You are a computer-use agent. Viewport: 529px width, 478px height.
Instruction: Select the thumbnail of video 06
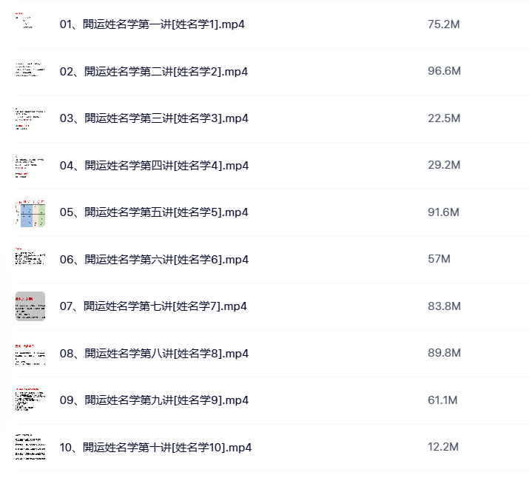click(x=30, y=259)
